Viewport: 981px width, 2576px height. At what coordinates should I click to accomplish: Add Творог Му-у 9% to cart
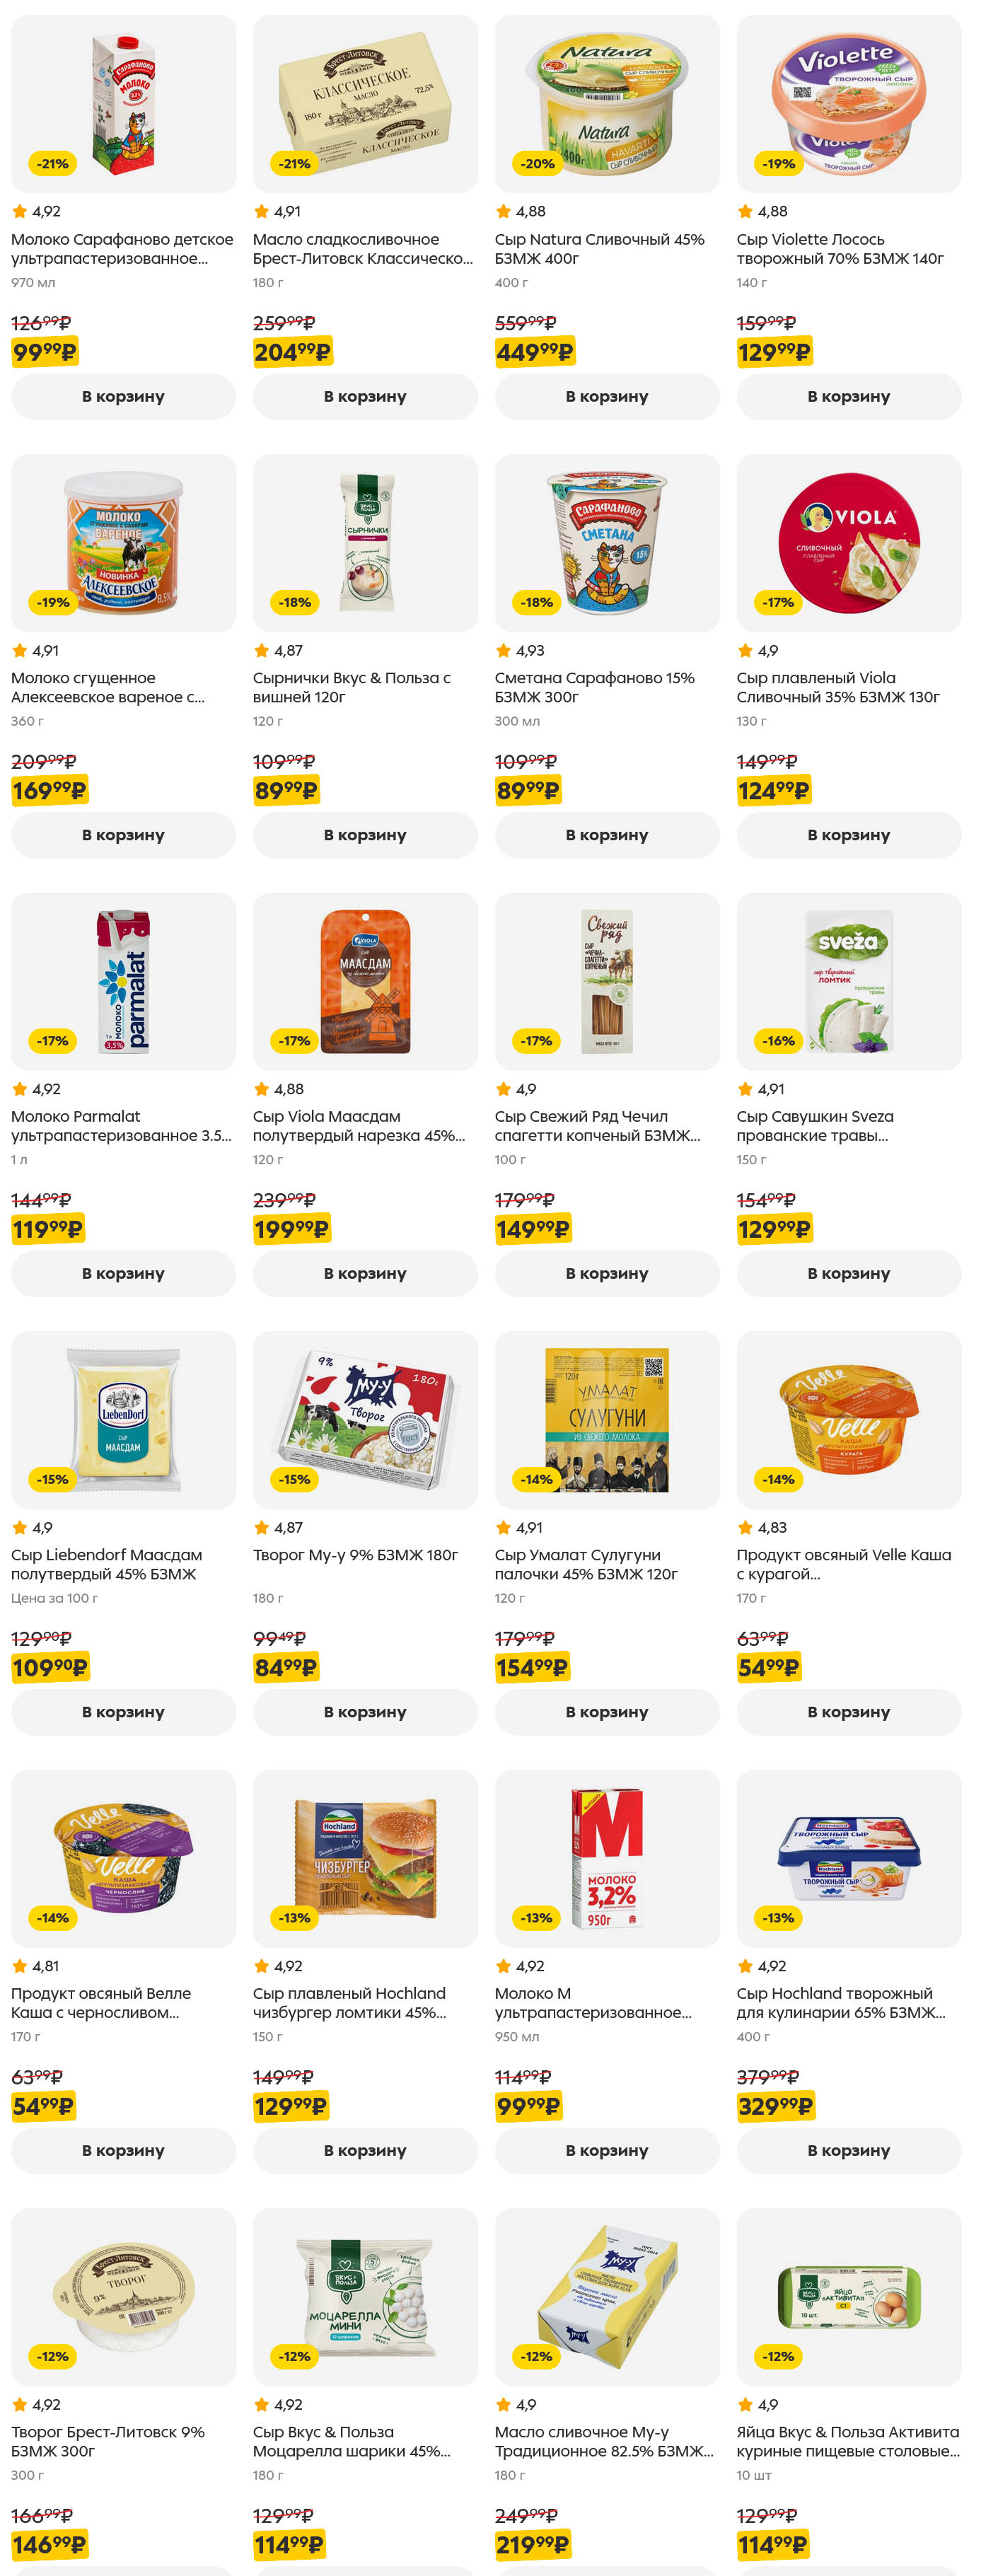coord(365,1711)
